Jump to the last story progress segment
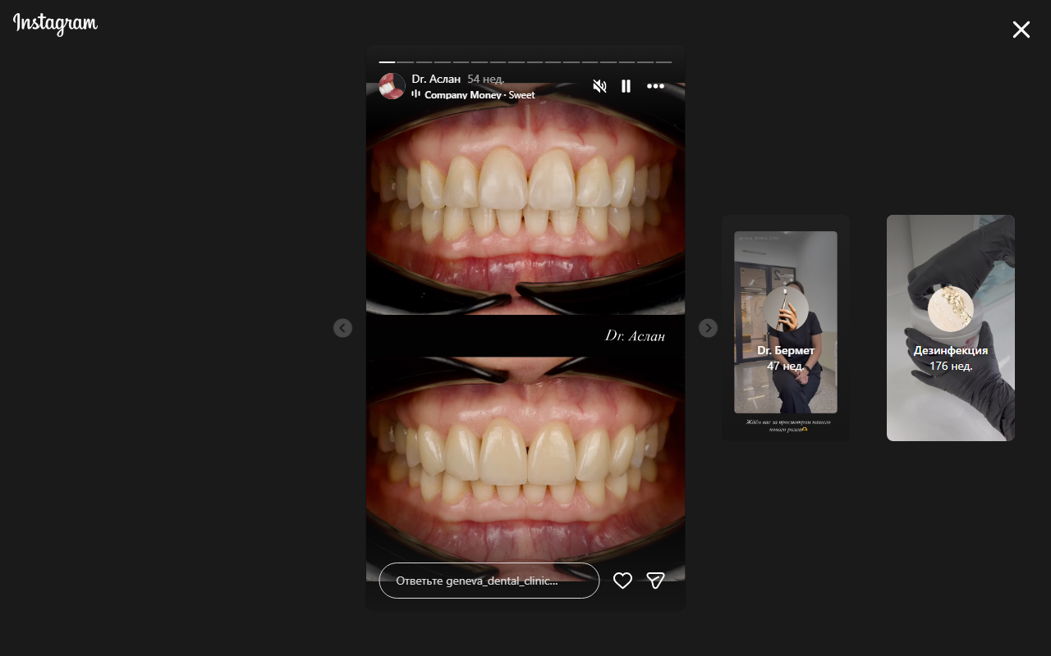This screenshot has width=1051, height=656. (663, 61)
